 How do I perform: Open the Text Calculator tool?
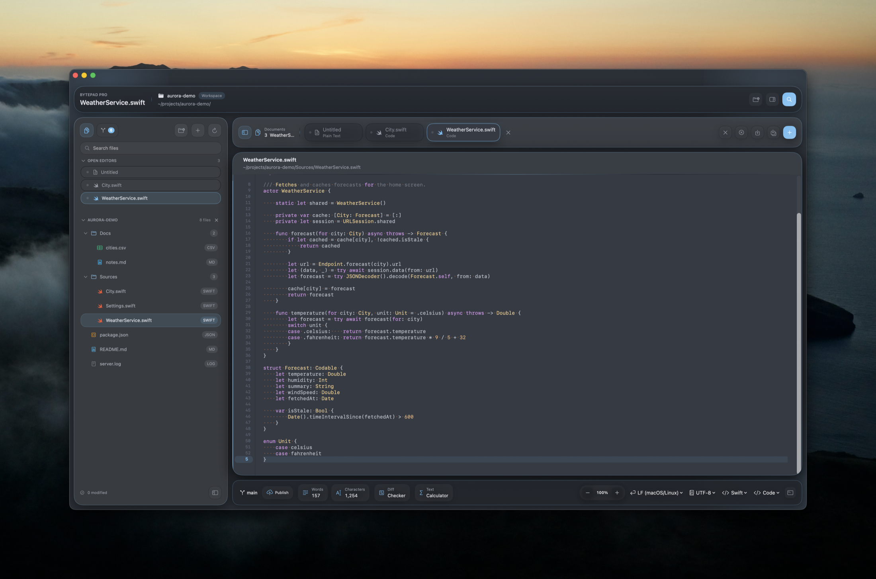(434, 493)
